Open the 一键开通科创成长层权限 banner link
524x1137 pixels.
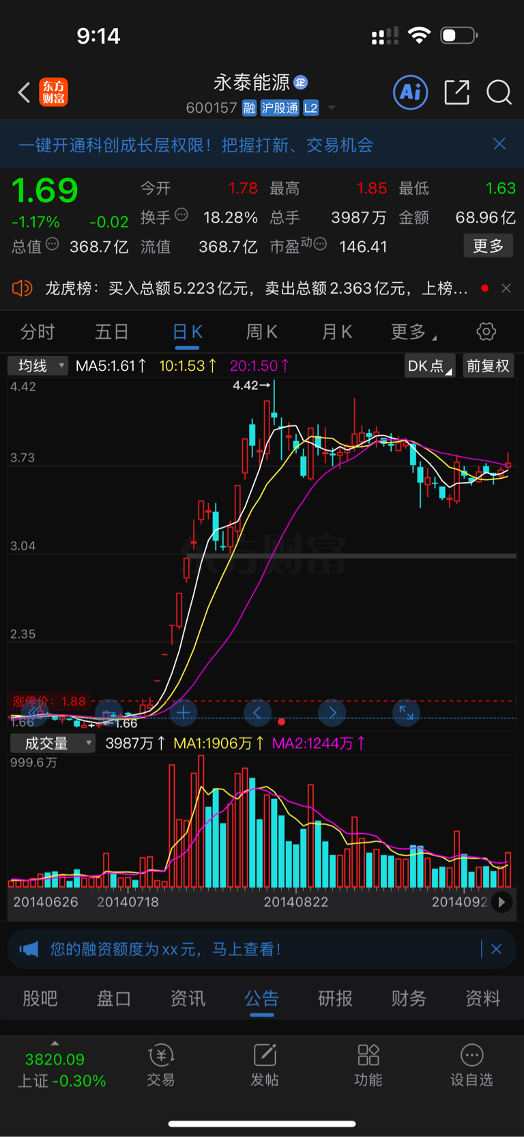(196, 145)
